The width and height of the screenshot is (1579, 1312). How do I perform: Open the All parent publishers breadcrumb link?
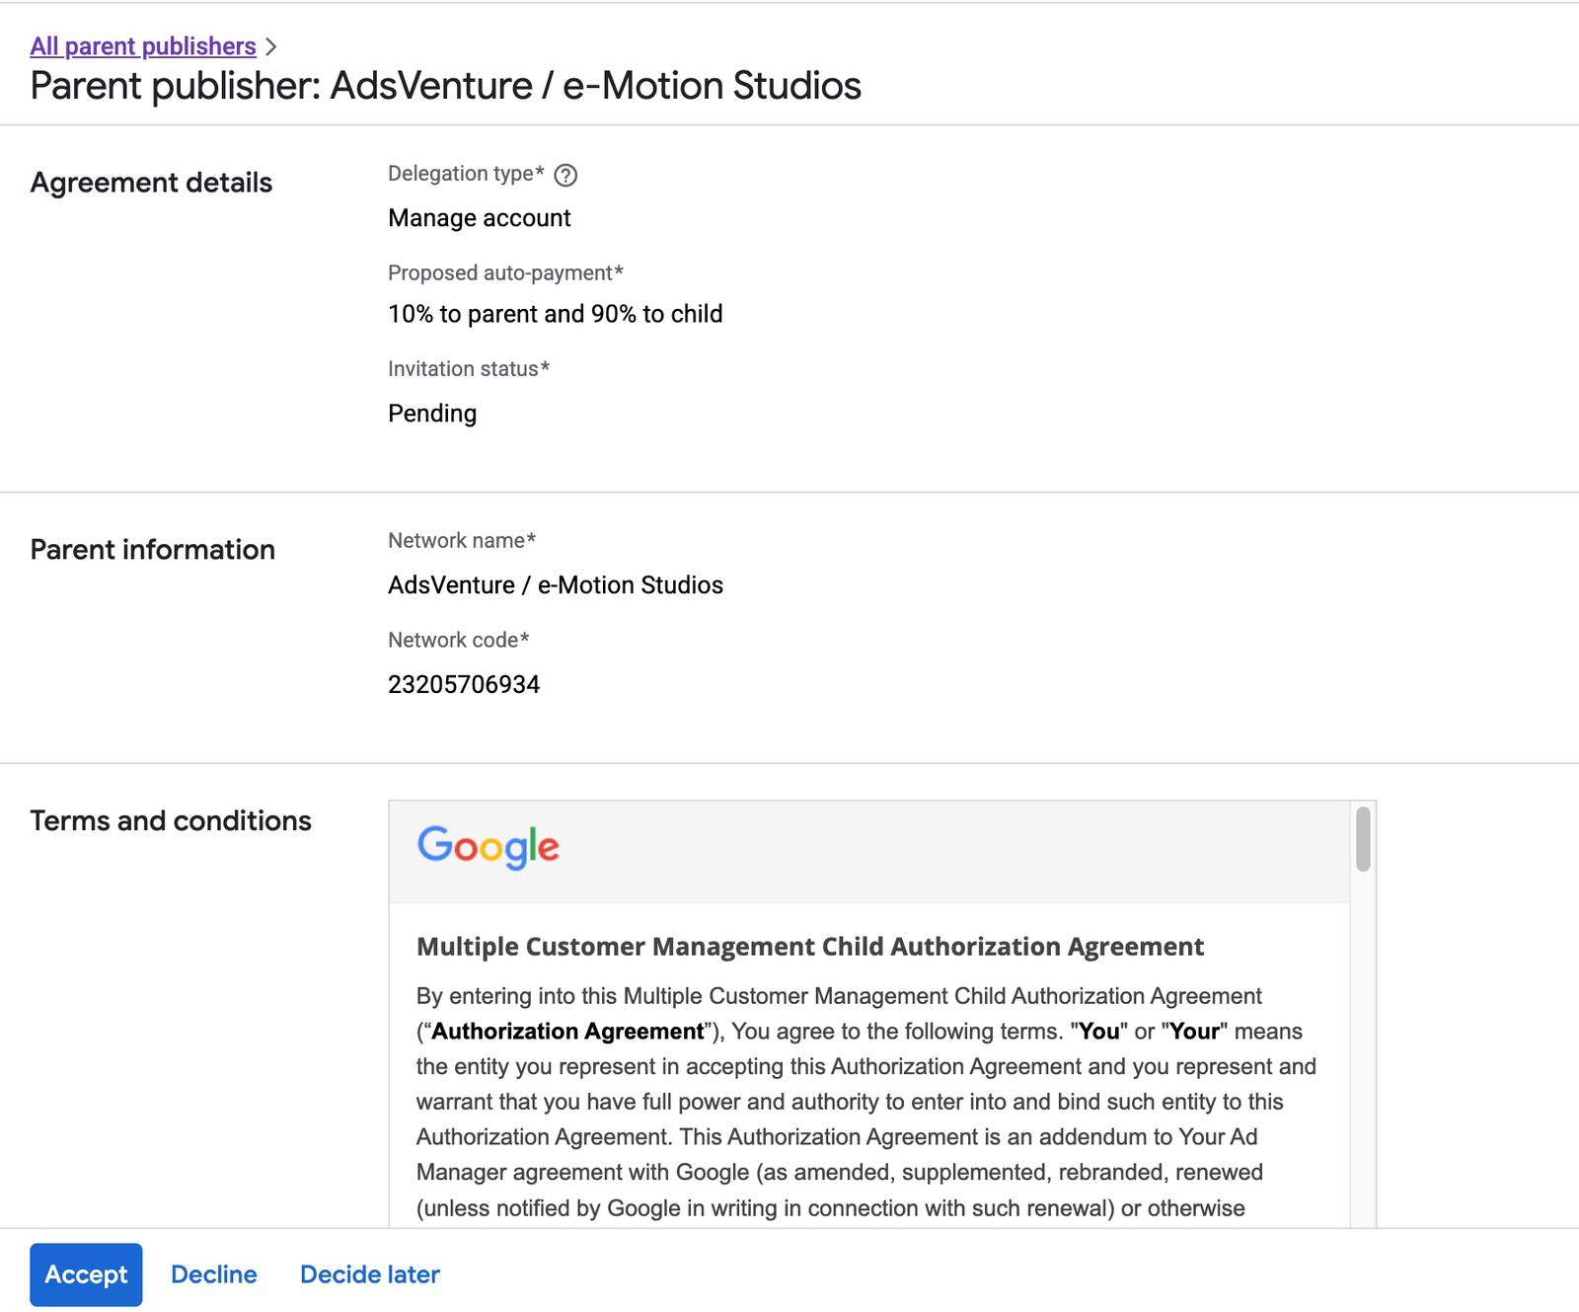[143, 46]
